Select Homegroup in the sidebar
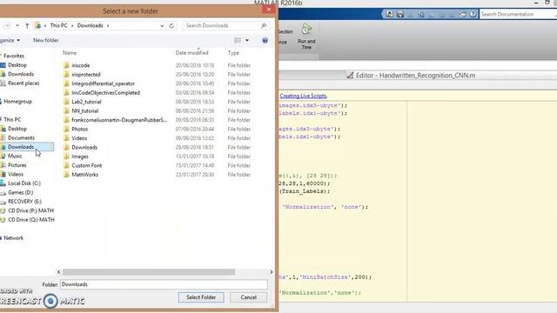Viewport: 557px width, 313px height. (17, 102)
